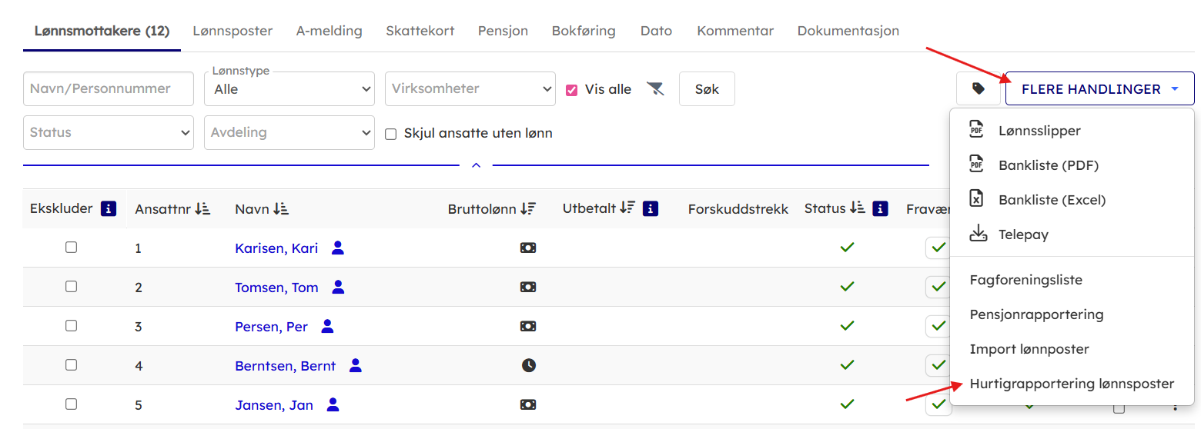The height and width of the screenshot is (429, 1201).
Task: Expand the Virksomheter dropdown
Action: point(470,89)
